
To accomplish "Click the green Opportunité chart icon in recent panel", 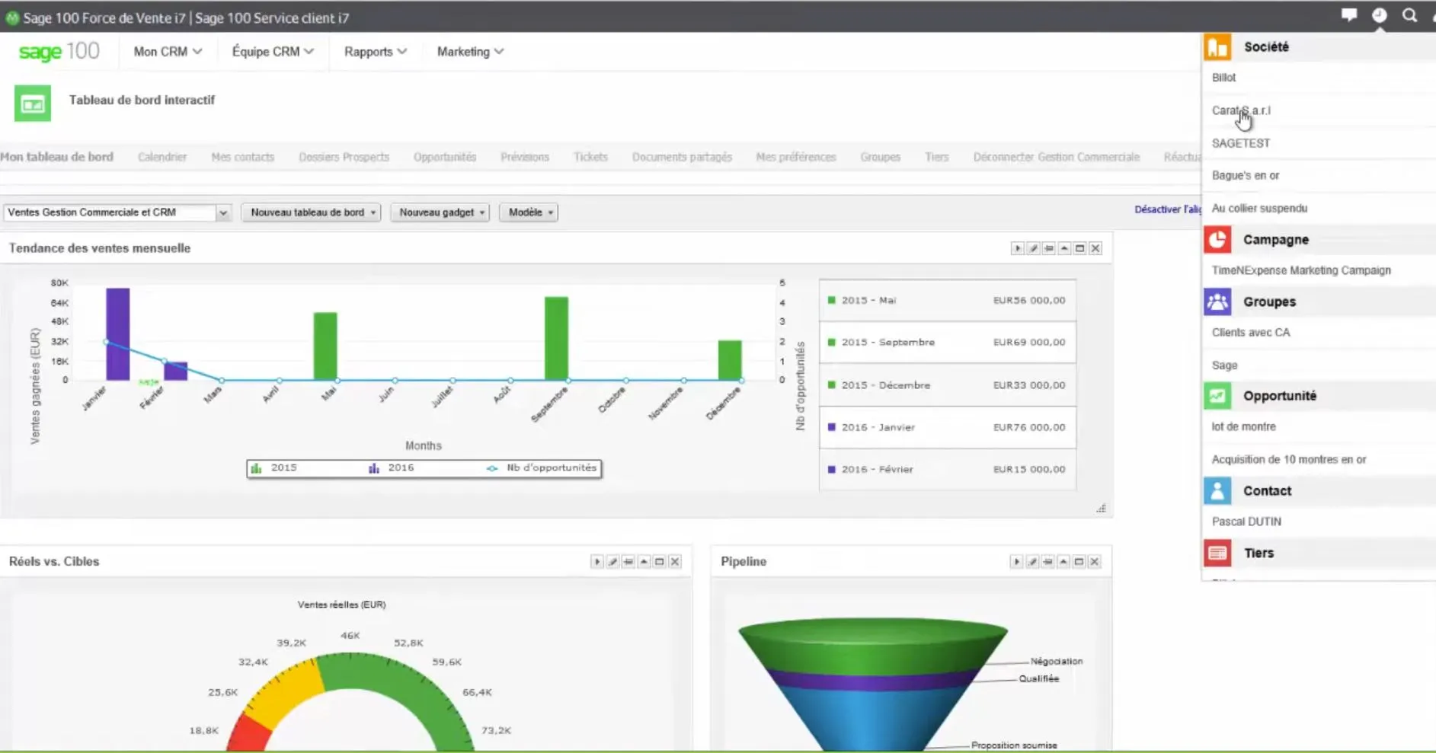I will (x=1217, y=396).
